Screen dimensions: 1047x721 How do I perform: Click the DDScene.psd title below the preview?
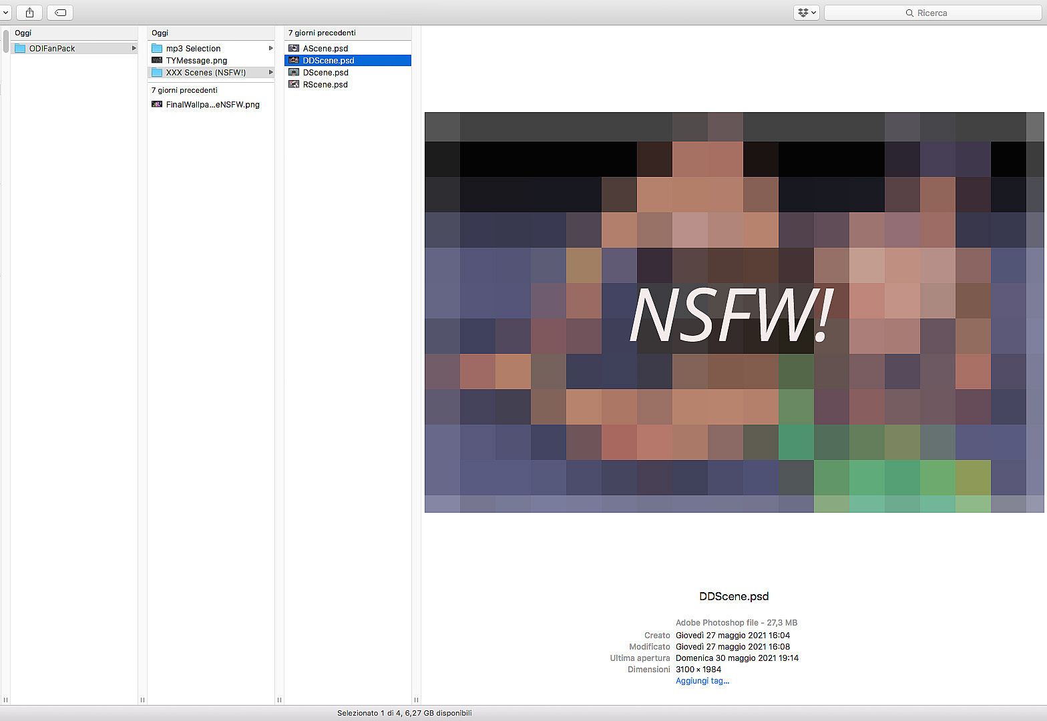(x=734, y=596)
